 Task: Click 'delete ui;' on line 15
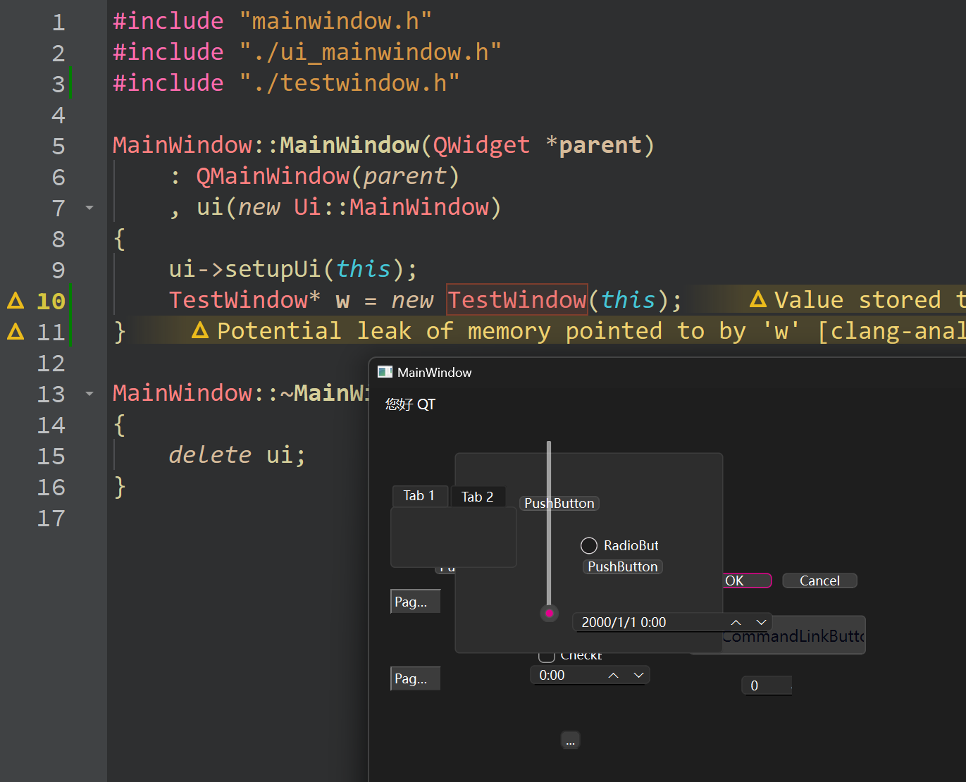click(x=237, y=455)
